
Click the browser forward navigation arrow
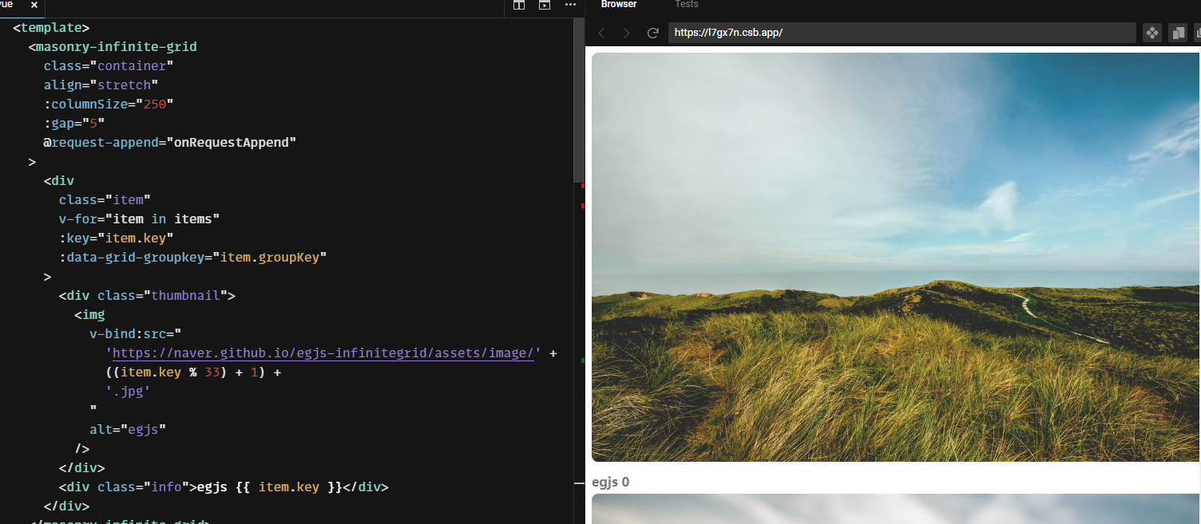[x=626, y=33]
